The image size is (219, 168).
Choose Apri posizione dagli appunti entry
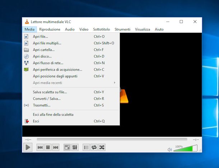click(x=71, y=76)
